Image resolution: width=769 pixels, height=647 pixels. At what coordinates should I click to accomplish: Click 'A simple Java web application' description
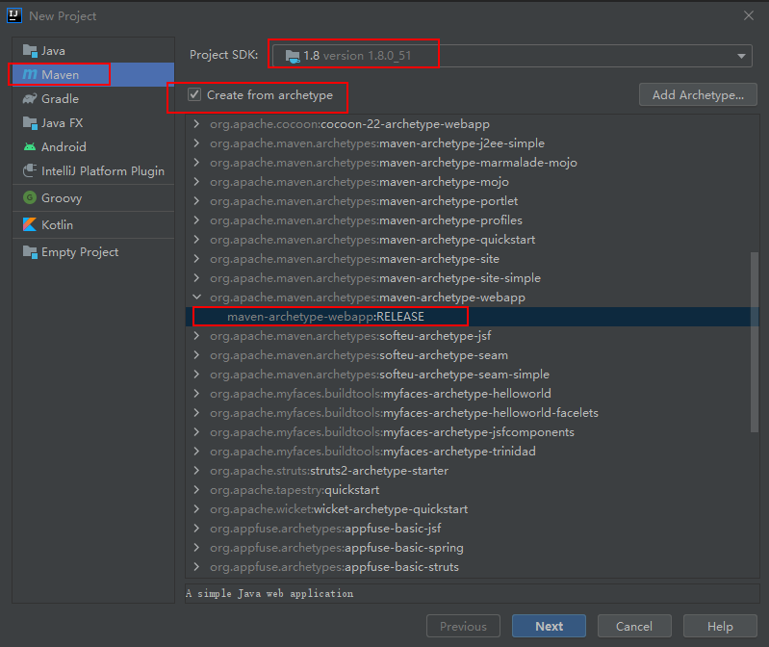point(269,593)
